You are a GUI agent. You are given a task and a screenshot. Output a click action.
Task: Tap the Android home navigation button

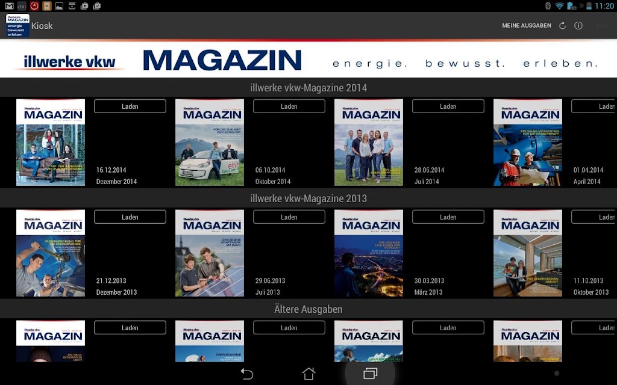tap(308, 374)
